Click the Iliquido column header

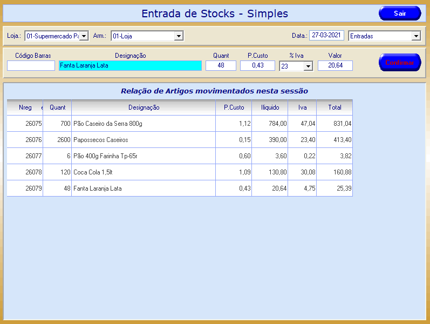coord(270,107)
